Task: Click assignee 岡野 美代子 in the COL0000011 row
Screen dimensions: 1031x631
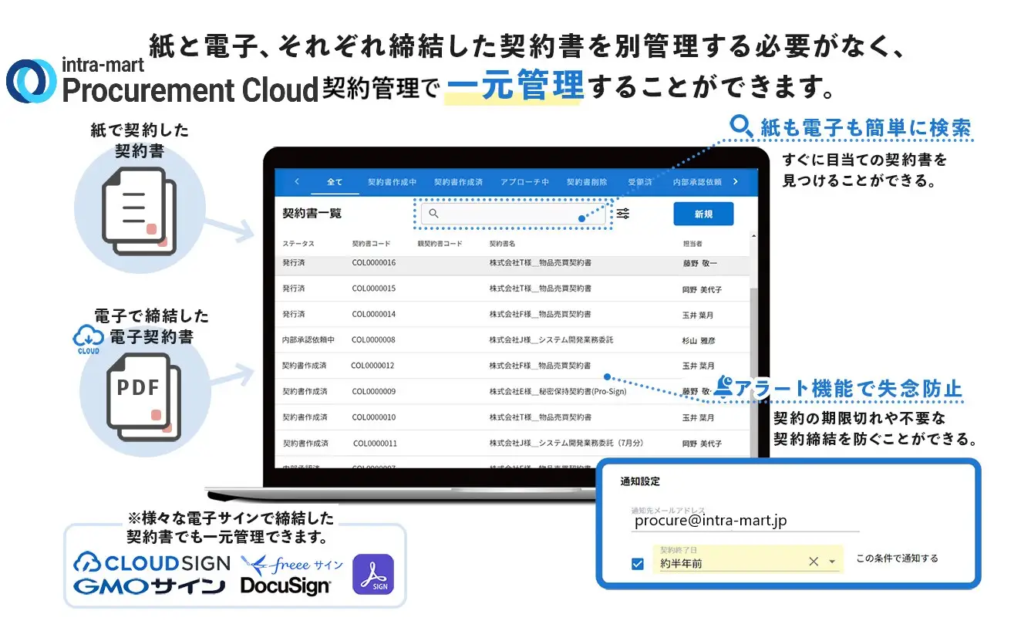Action: (x=702, y=444)
